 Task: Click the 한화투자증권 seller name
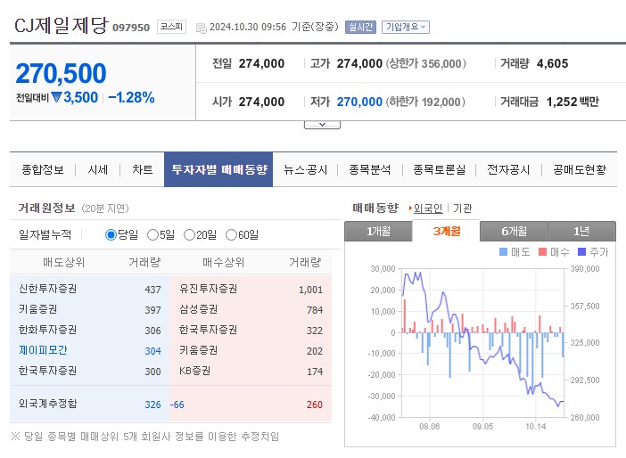point(47,330)
